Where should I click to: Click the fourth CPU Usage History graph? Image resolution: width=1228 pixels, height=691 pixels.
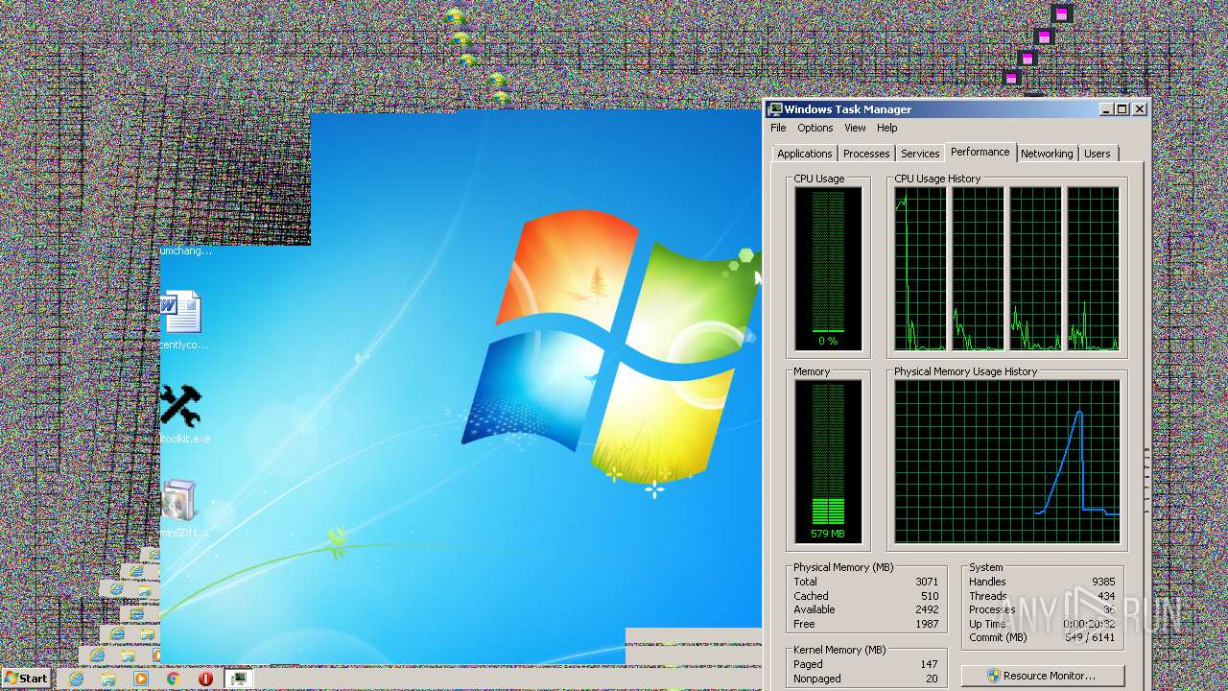pyautogui.click(x=1093, y=269)
